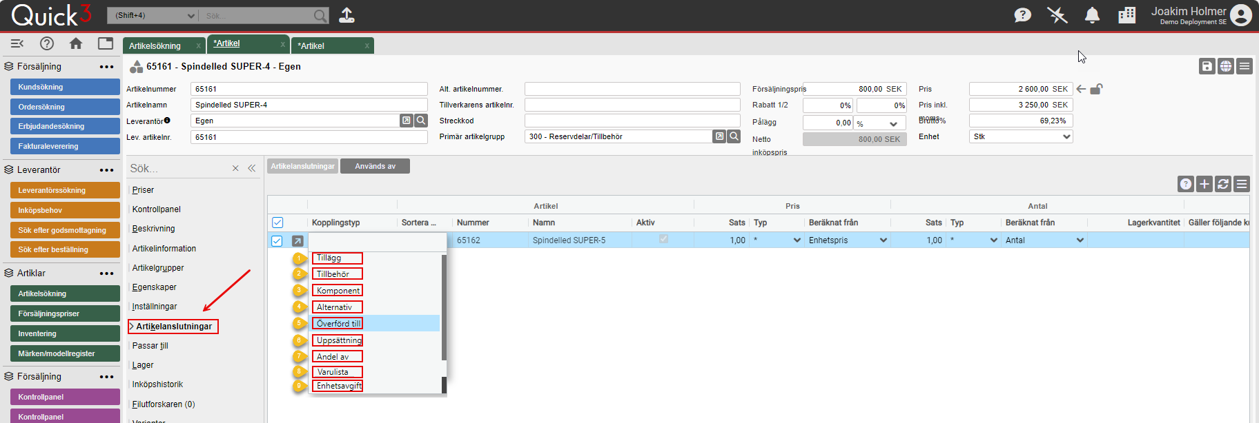Open the Enhet Stk dropdown
The image size is (1259, 423).
click(x=1021, y=136)
